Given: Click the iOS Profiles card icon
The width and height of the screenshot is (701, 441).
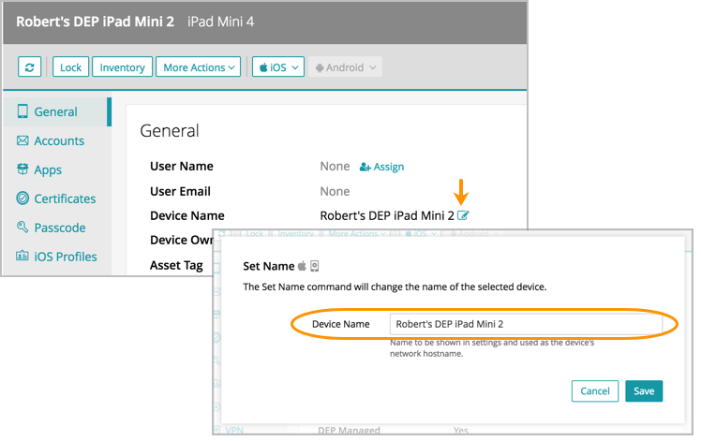Looking at the screenshot, I should (23, 257).
